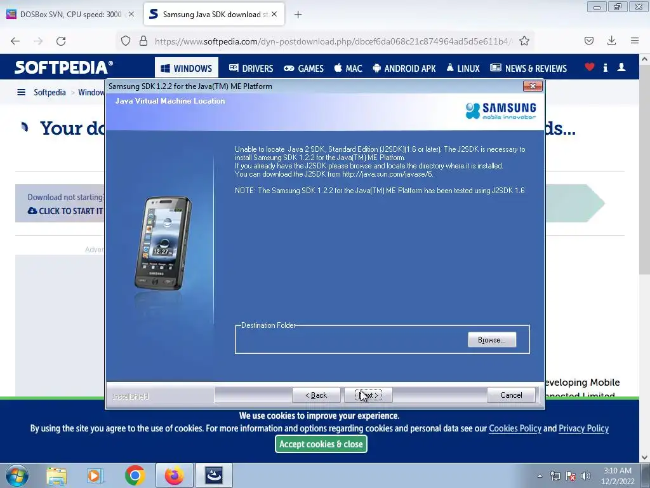Screen dimensions: 650x488
Task: Click the Samsung mobile innovator logo
Action: [501, 111]
